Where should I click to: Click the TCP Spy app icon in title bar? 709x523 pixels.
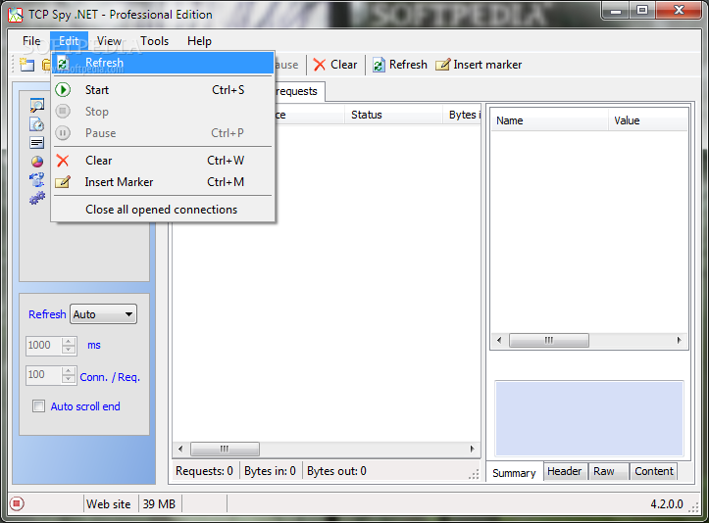pyautogui.click(x=16, y=15)
